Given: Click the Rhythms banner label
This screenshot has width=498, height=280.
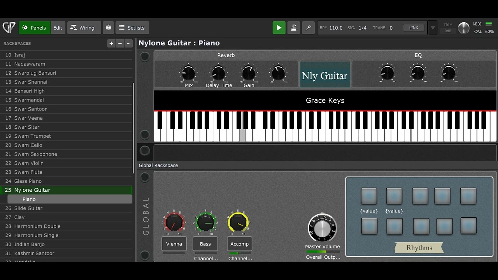Looking at the screenshot, I should (x=419, y=248).
